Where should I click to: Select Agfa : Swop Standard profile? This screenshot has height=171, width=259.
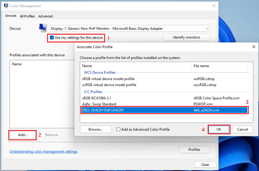tap(99, 104)
